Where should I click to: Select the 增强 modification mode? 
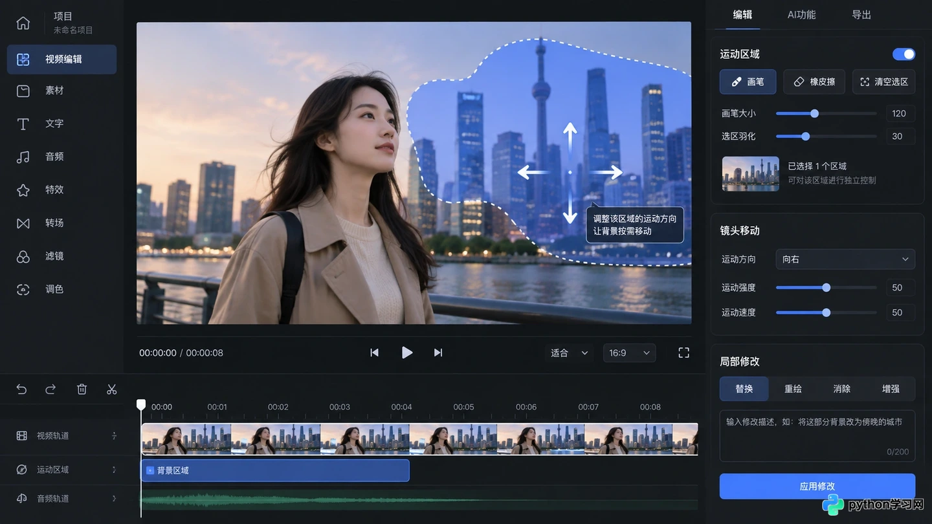pos(891,389)
